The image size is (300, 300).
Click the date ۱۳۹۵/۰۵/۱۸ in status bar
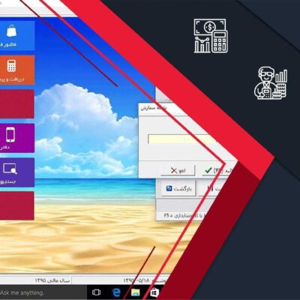coord(136,280)
